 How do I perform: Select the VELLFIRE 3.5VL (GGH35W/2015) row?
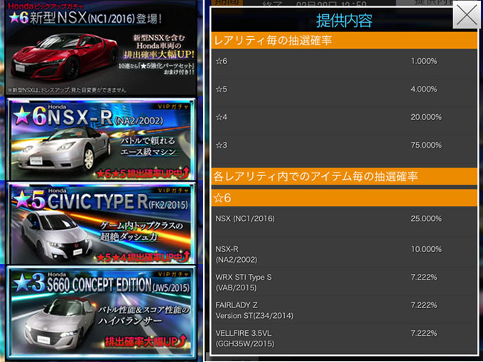[344, 339]
